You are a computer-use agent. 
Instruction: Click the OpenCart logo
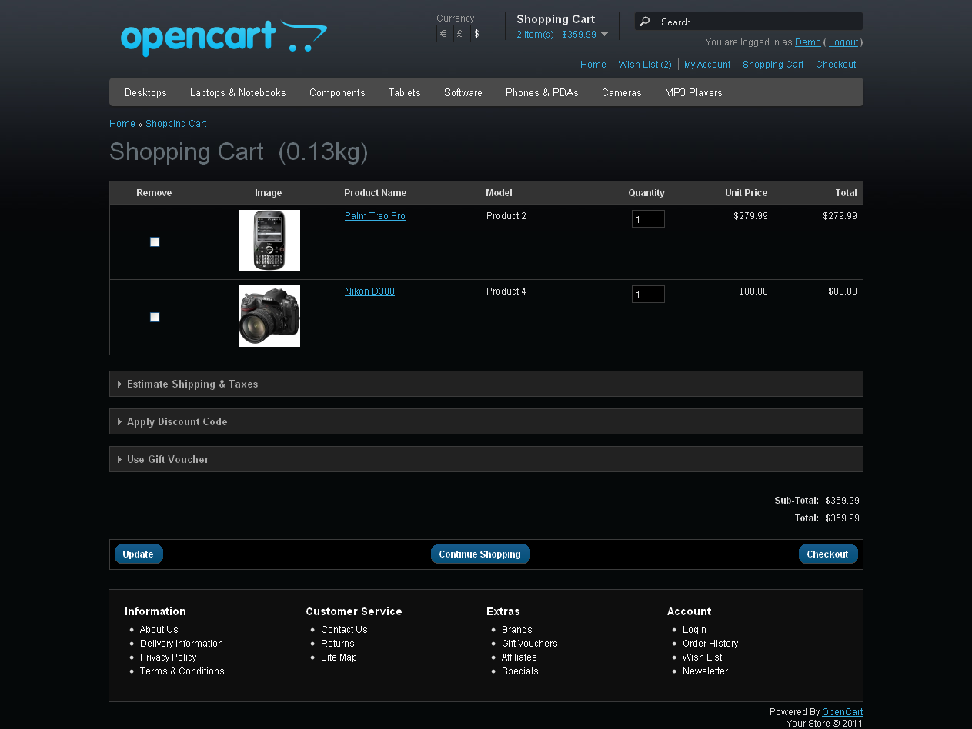tap(223, 38)
